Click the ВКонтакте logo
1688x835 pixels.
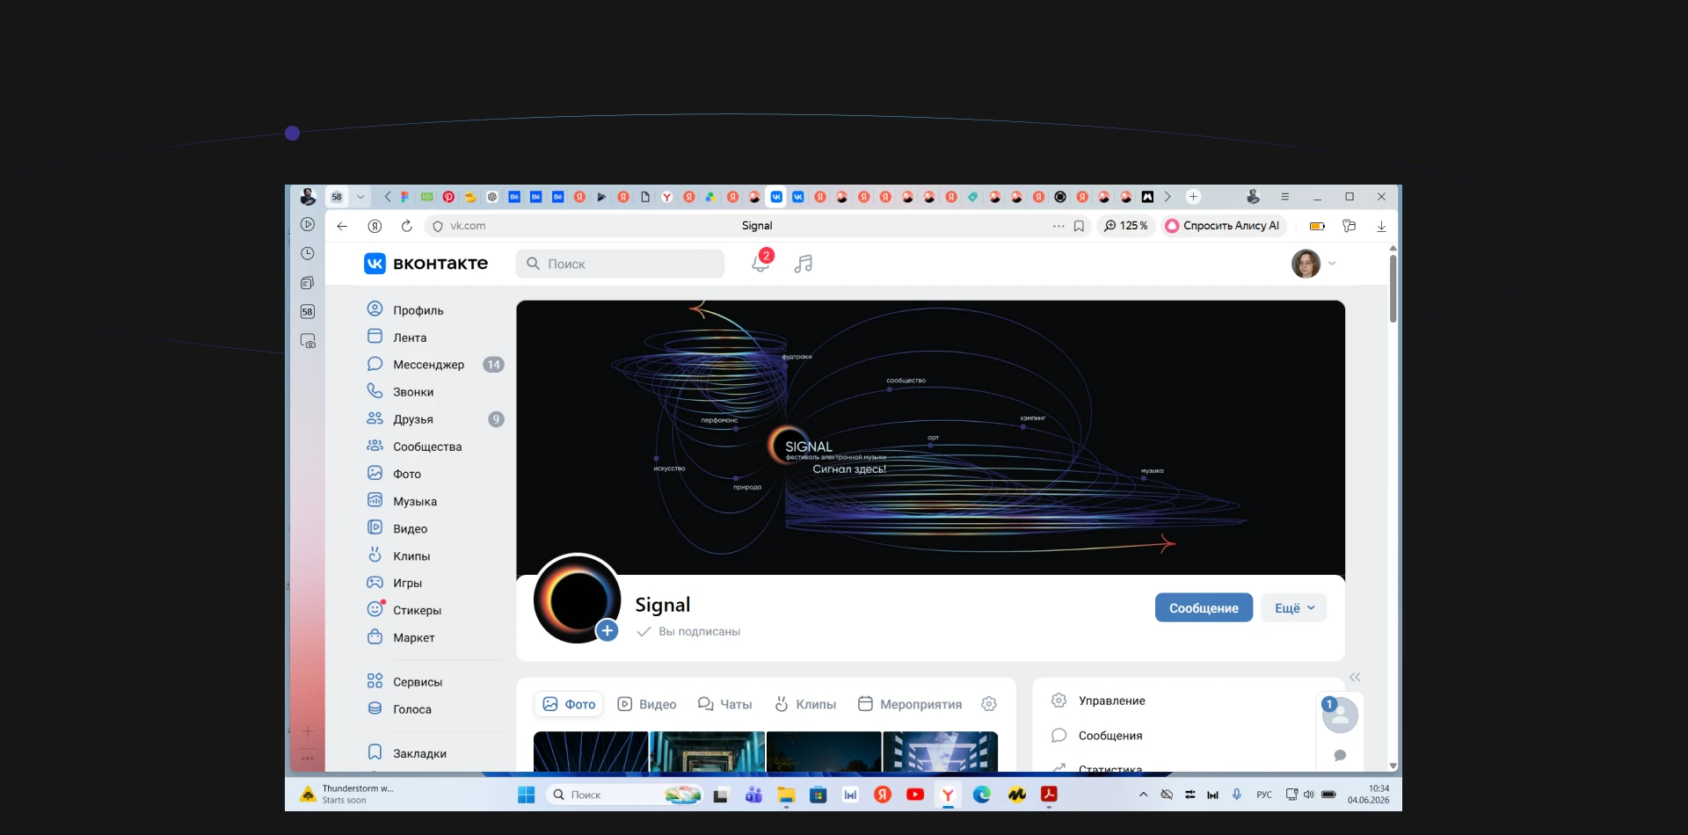pos(426,264)
